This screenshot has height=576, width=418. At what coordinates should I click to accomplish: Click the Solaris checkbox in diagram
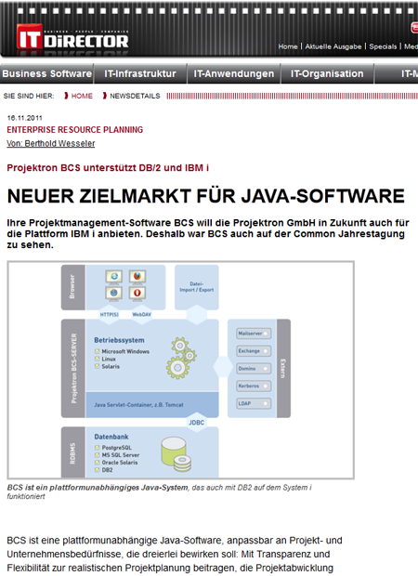point(98,366)
